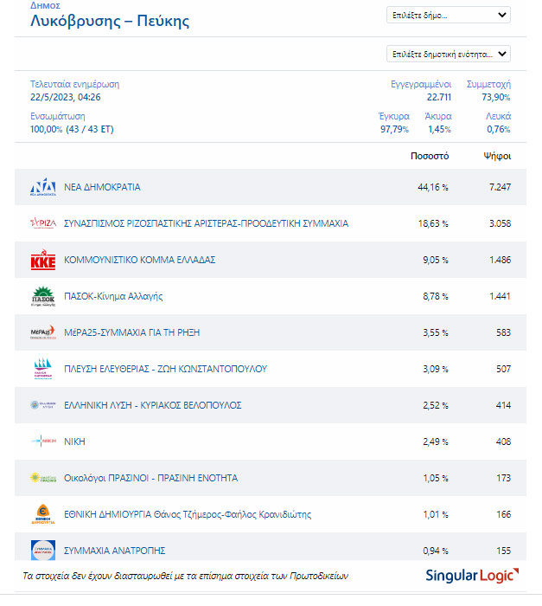Click the 1.486 votes value

point(500,260)
